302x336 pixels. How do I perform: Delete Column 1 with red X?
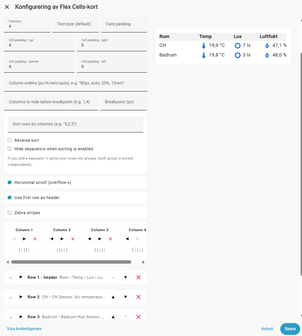35,239
